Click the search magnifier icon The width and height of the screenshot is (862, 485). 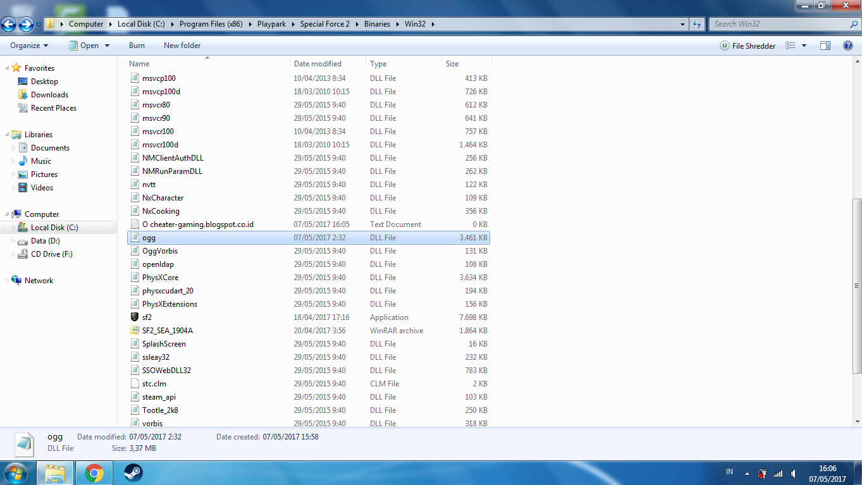click(x=854, y=24)
